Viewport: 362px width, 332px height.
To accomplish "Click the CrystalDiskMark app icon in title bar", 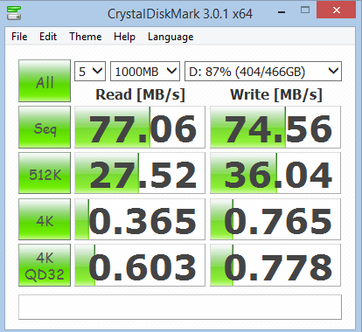I will click(14, 13).
